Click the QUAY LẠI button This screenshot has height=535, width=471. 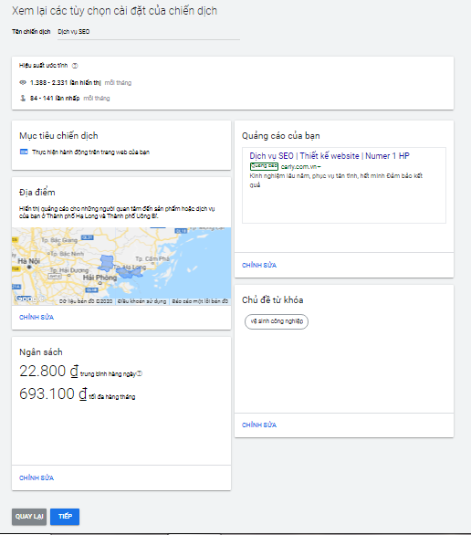click(29, 517)
